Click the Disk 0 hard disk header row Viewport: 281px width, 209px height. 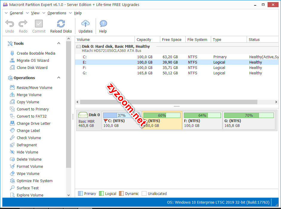click(177, 48)
